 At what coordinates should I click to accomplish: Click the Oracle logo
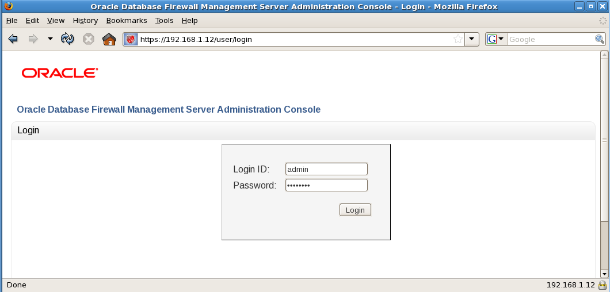(x=60, y=73)
